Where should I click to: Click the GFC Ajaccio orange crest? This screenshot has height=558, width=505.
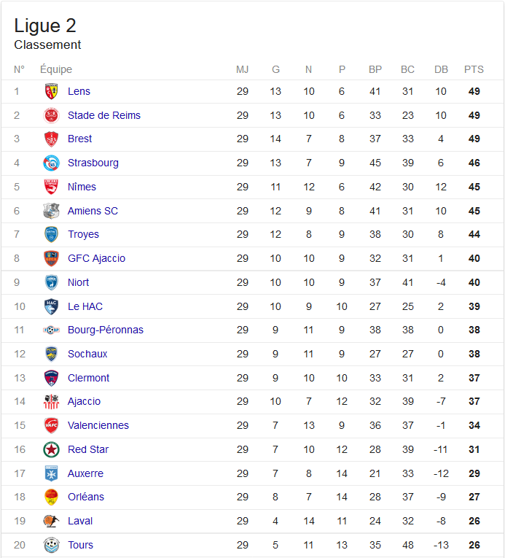(x=51, y=258)
